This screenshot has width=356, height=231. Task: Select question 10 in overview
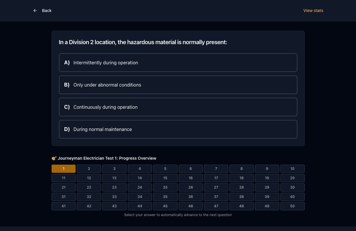click(x=292, y=169)
